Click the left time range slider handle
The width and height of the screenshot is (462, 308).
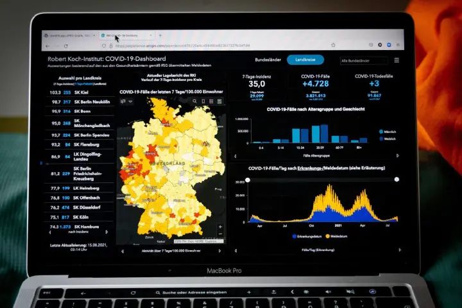pos(248,180)
